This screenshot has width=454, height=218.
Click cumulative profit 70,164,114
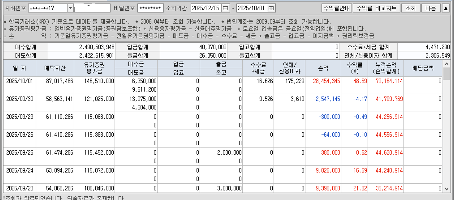(389, 81)
